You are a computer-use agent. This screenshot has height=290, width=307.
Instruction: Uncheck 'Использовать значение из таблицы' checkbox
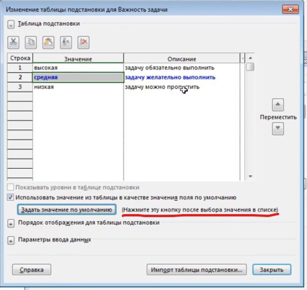click(x=10, y=197)
